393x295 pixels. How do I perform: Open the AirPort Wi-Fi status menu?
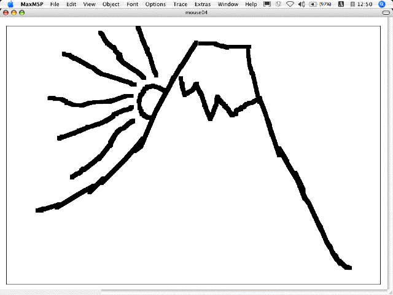pyautogui.click(x=290, y=4)
